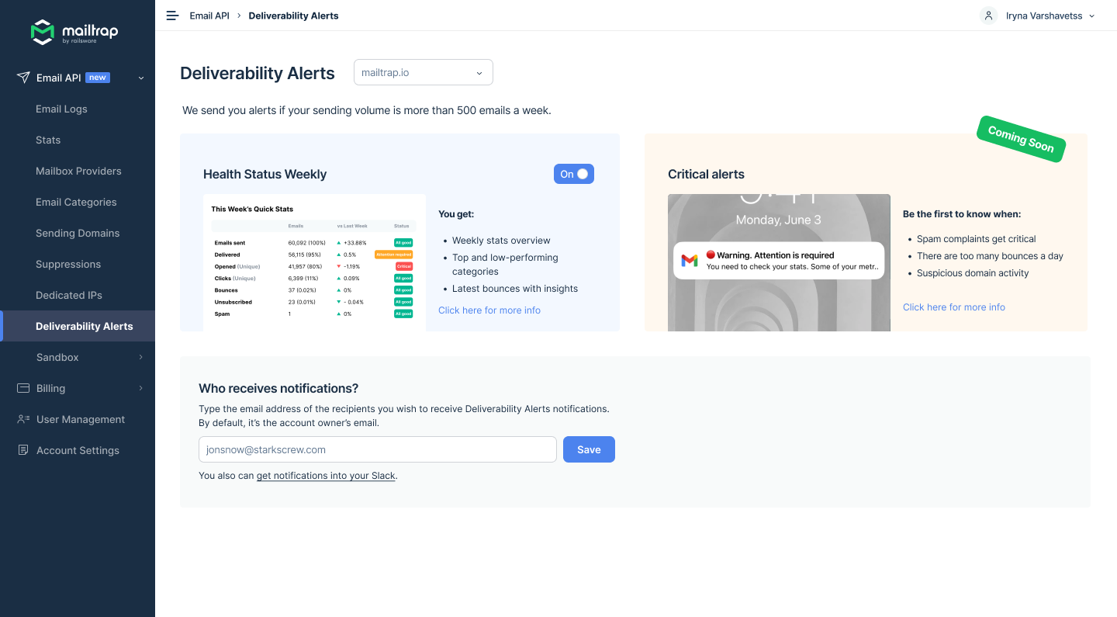Click the Email API paper plane icon
The width and height of the screenshot is (1117, 617).
(x=23, y=78)
